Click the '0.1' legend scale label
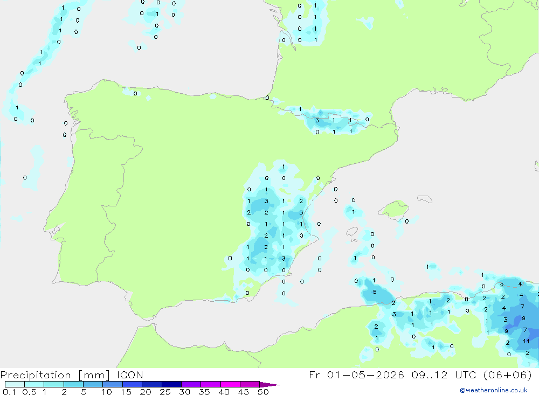Screen dimensions: 539x395 tap(9, 392)
